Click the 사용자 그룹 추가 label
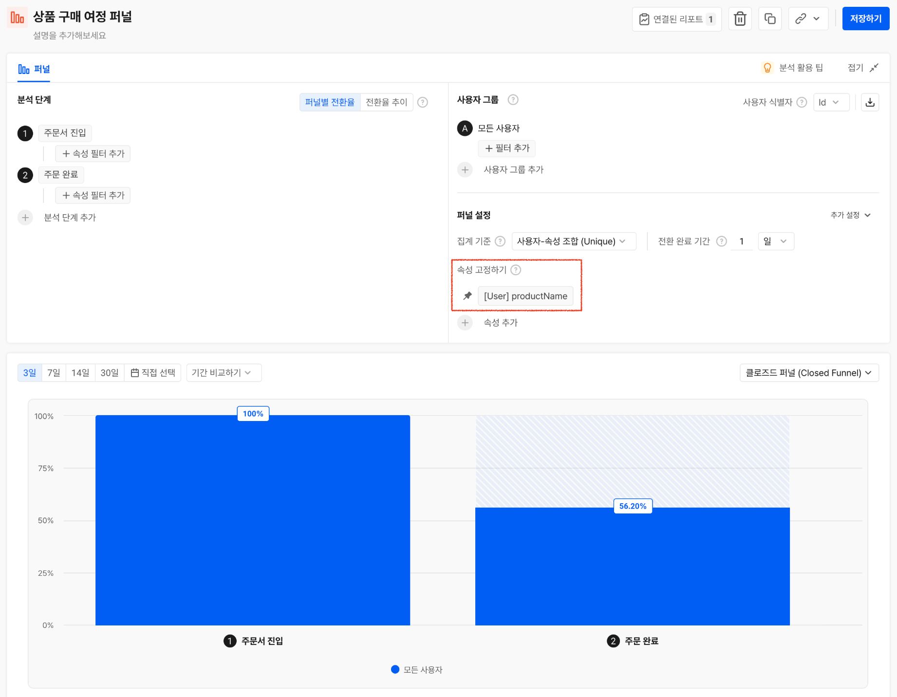The image size is (897, 697). (x=514, y=170)
